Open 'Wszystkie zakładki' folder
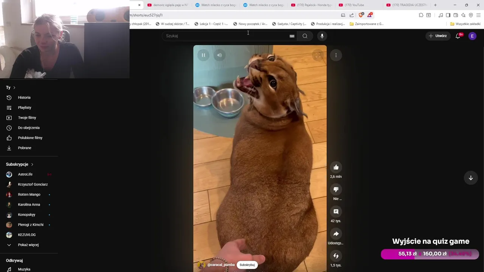This screenshot has width=484, height=272. 465,24
